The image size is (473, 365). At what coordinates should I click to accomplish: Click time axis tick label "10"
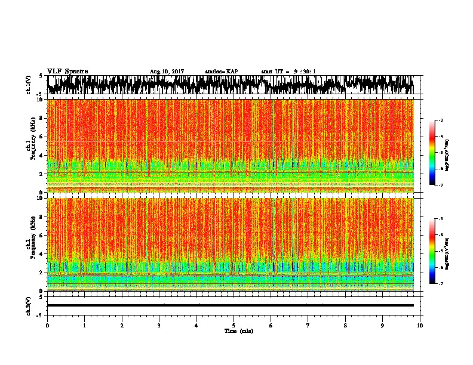pyautogui.click(x=420, y=326)
